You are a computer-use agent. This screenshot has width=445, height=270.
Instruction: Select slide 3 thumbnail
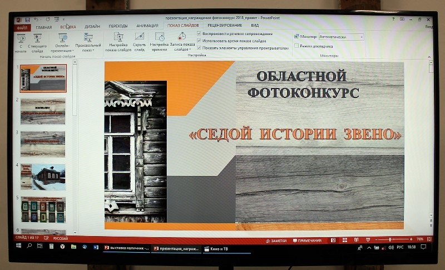point(43,144)
